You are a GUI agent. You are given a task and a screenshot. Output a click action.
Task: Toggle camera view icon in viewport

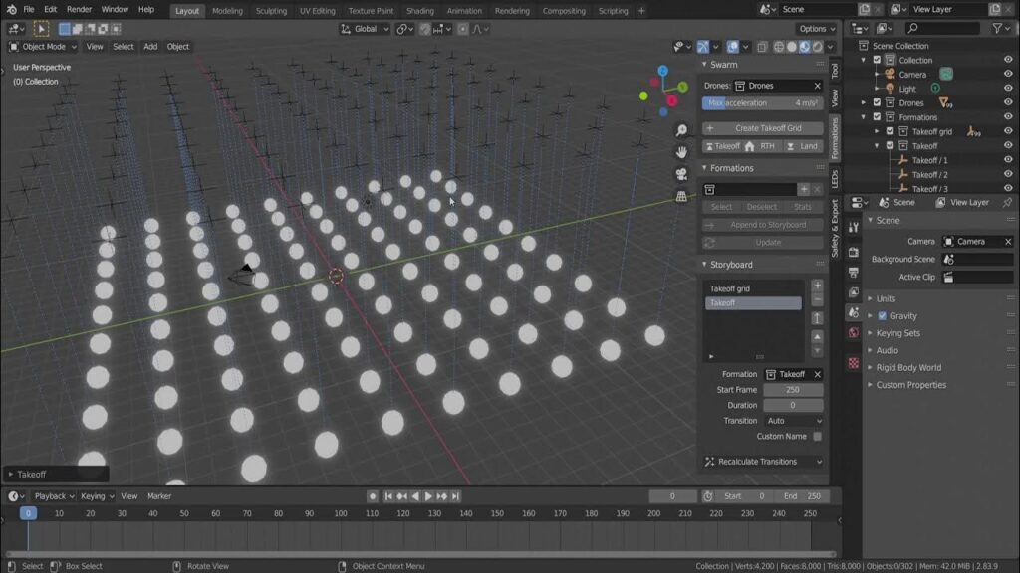681,174
